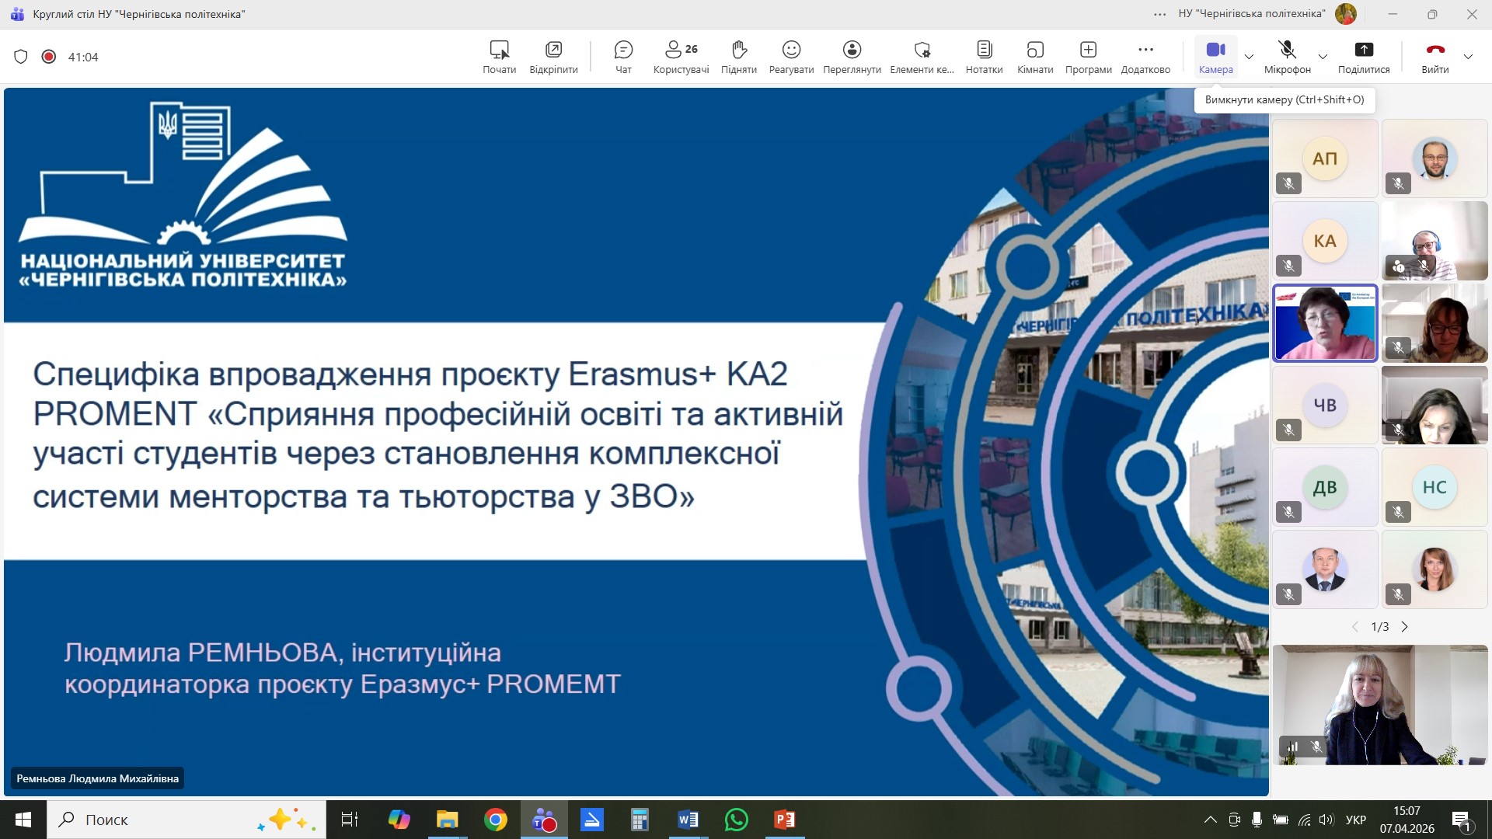Open the Переглянути view menu
Image resolution: width=1492 pixels, height=839 pixels.
(852, 56)
